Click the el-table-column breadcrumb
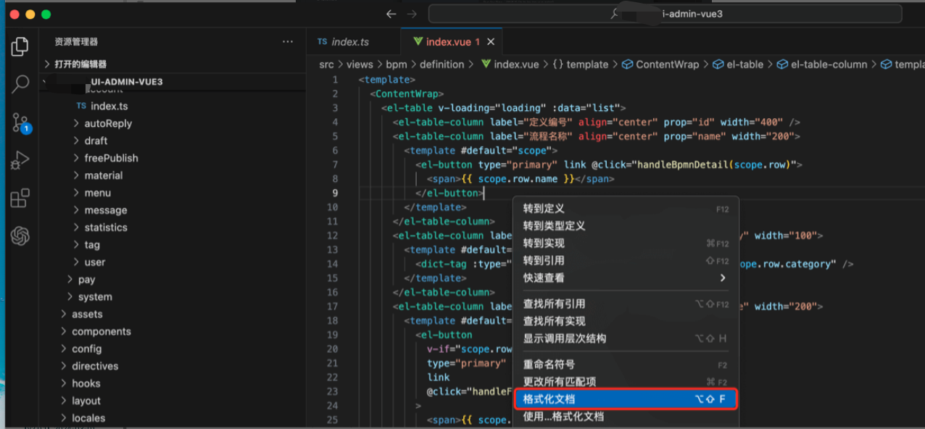This screenshot has width=925, height=429. (x=822, y=64)
